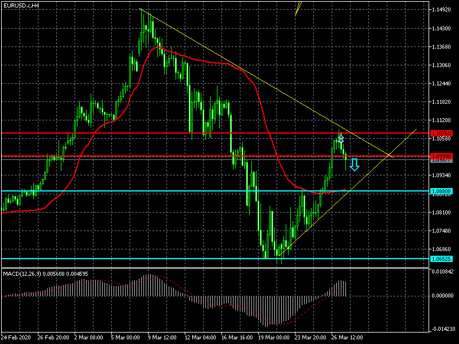Click the gray current price label on the axis
The width and height of the screenshot is (459, 344).
441,161
